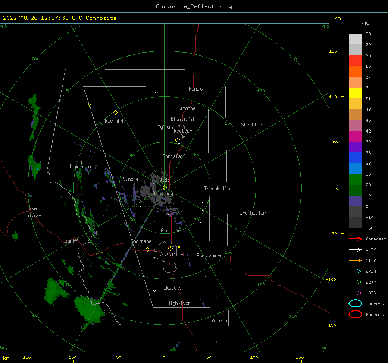The width and height of the screenshot is (388, 363).
Task: Click the yellow diamond marker below RedDeer
Action: coord(177,140)
